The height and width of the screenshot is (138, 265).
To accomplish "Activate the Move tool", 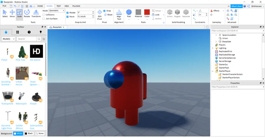I will (12, 14).
